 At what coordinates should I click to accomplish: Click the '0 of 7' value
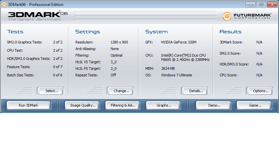click(58, 67)
